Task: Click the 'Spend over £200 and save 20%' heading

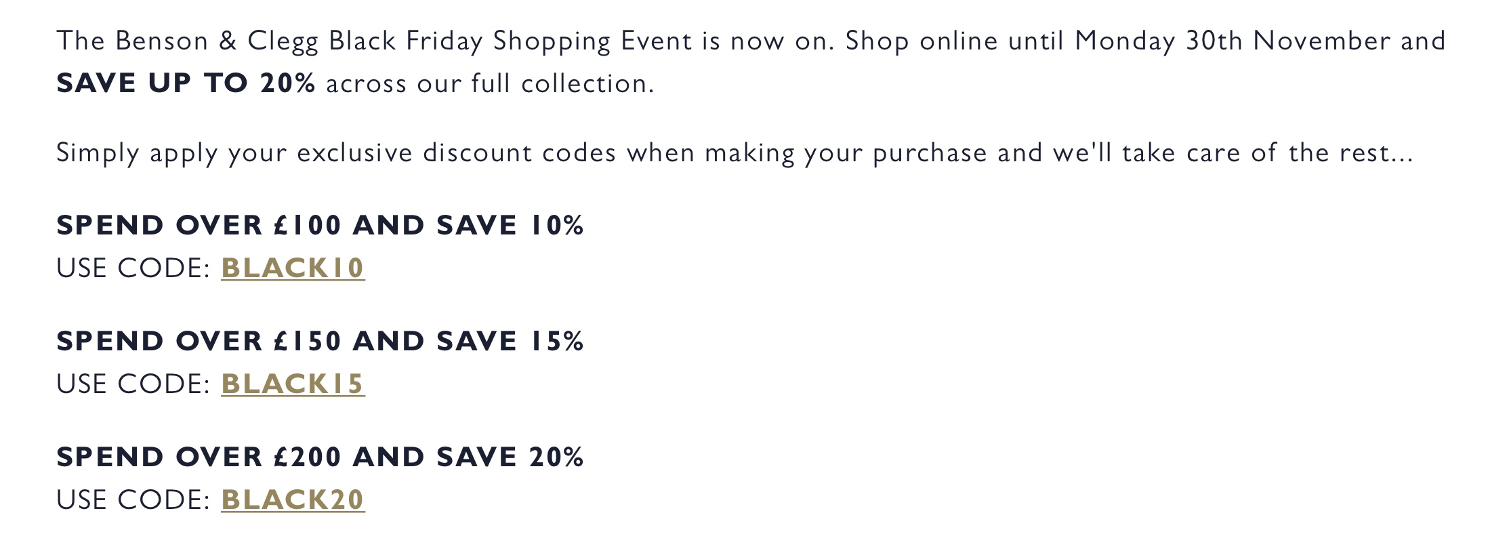Action: point(320,457)
